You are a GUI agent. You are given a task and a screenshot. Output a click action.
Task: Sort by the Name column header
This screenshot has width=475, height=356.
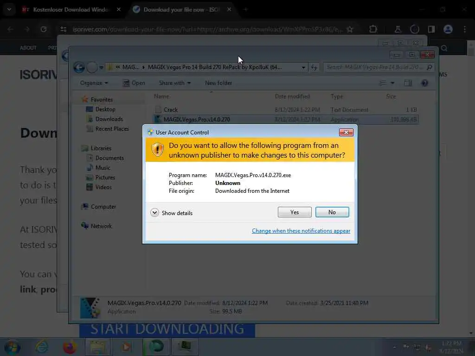point(161,96)
